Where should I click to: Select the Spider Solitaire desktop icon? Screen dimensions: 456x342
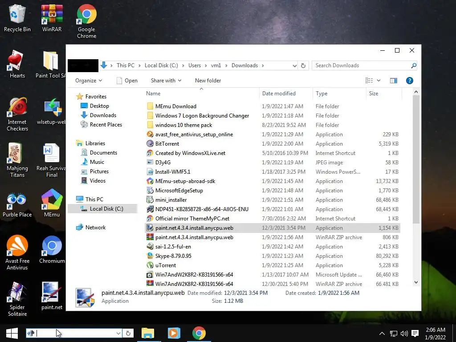17,299
